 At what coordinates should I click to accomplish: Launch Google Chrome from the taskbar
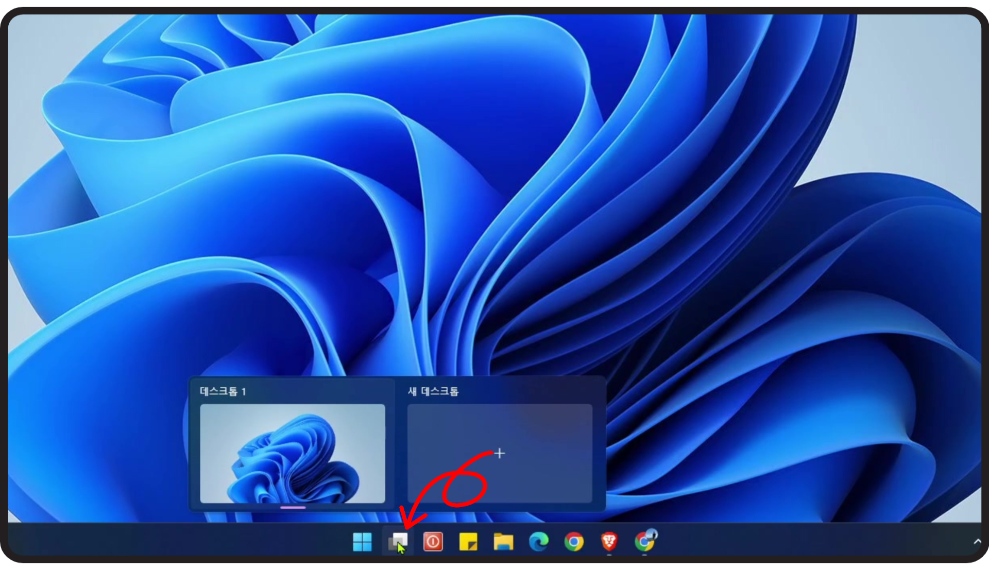[574, 542]
